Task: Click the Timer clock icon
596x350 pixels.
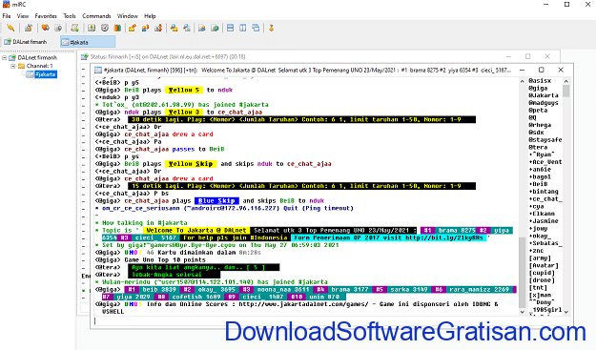Action: (x=105, y=28)
